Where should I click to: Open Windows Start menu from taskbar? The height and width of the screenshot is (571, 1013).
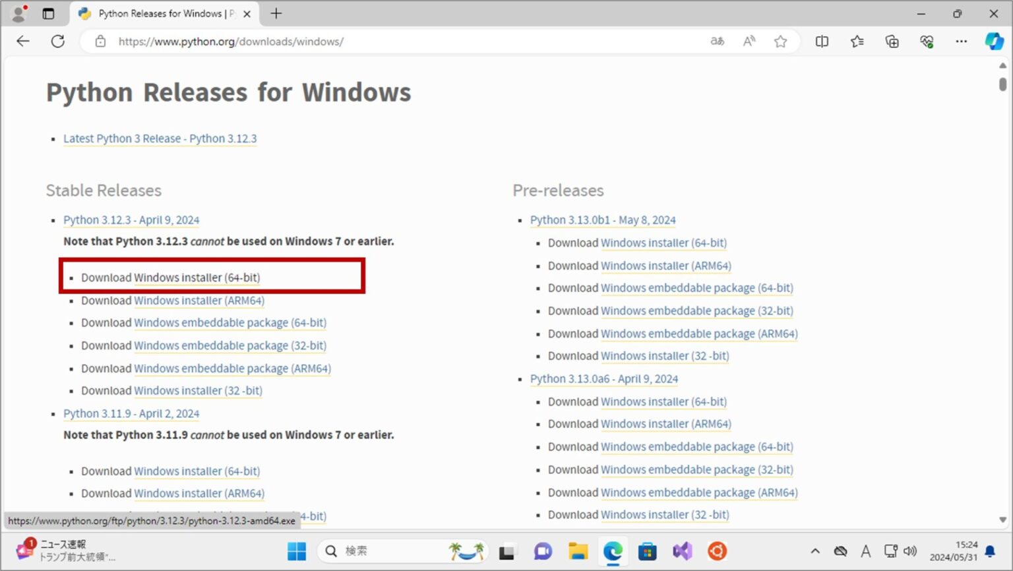coord(297,551)
